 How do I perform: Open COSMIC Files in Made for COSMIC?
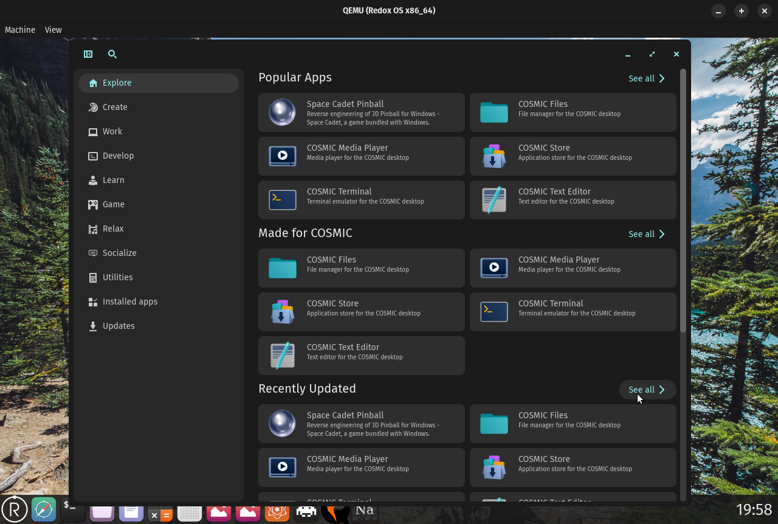tap(362, 268)
